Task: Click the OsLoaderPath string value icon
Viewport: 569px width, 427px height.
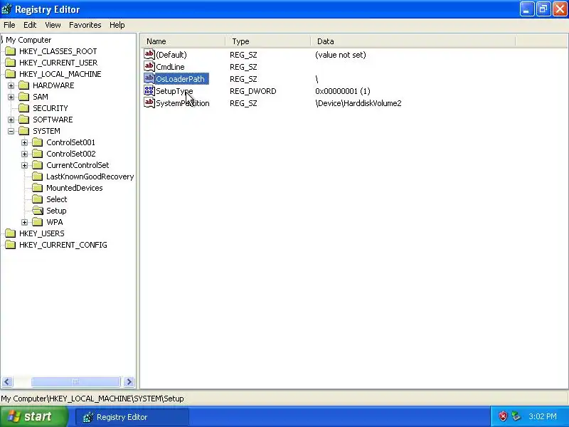Action: (x=149, y=78)
